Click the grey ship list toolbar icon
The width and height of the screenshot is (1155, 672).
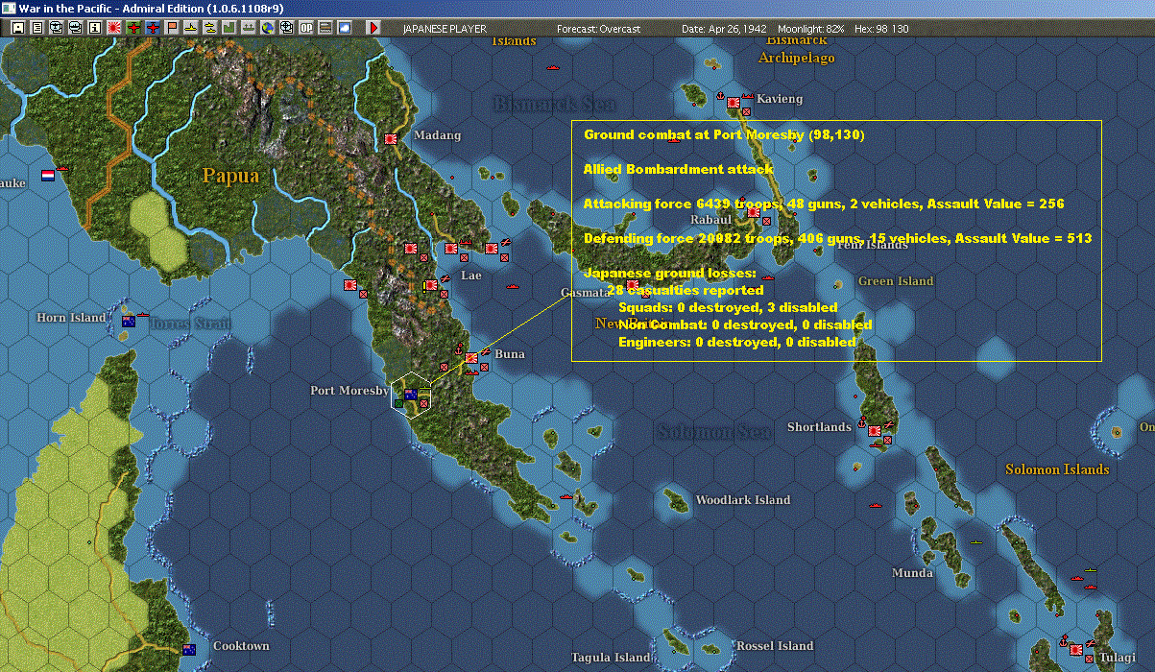249,28
